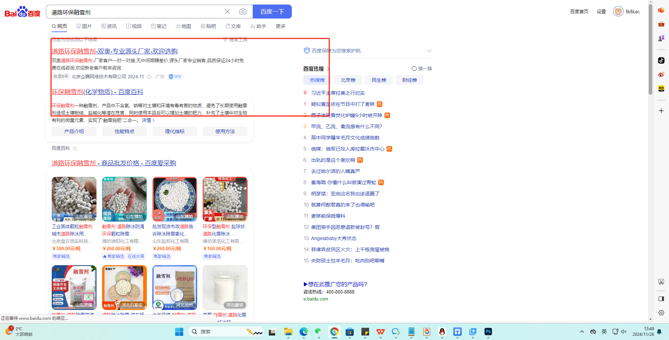The height and width of the screenshot is (340, 669).
Task: Toggle the muted volume icon in the tray
Action: (x=624, y=332)
